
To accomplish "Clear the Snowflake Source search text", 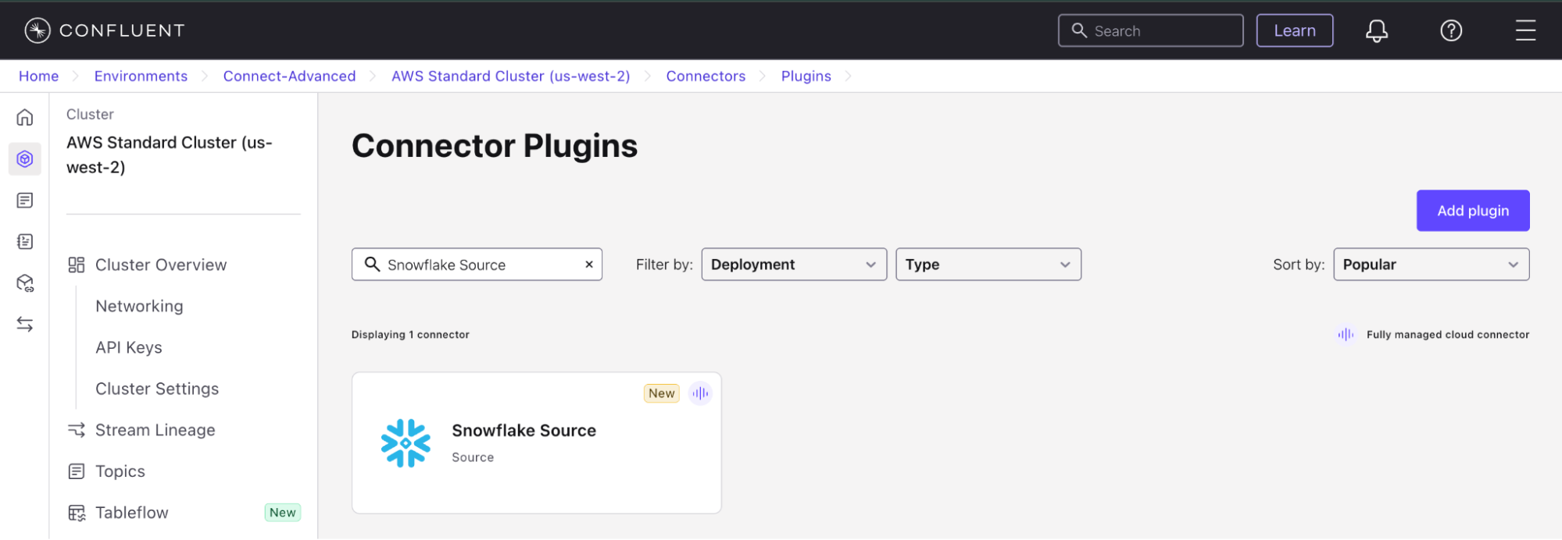I will click(x=589, y=265).
